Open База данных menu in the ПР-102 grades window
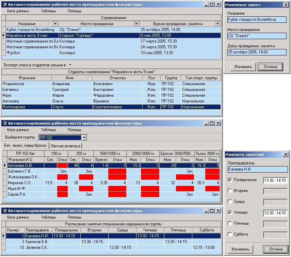Viewport: 291px width, 257px height. pos(18,130)
